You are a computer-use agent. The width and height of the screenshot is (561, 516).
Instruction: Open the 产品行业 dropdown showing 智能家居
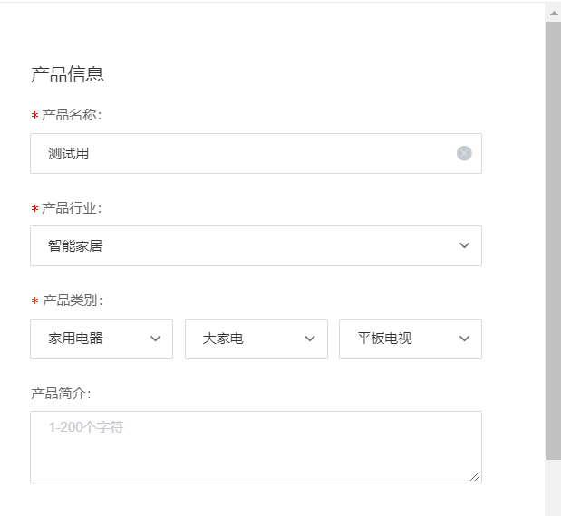click(245, 245)
